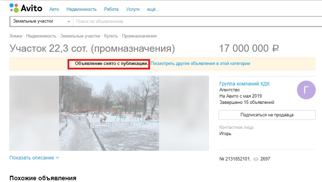Open the snowy playground listing photo

point(109,113)
